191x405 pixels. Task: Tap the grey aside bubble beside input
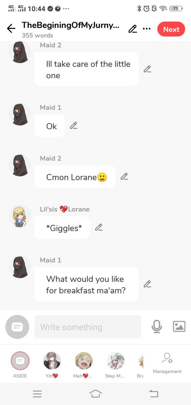[17, 327]
